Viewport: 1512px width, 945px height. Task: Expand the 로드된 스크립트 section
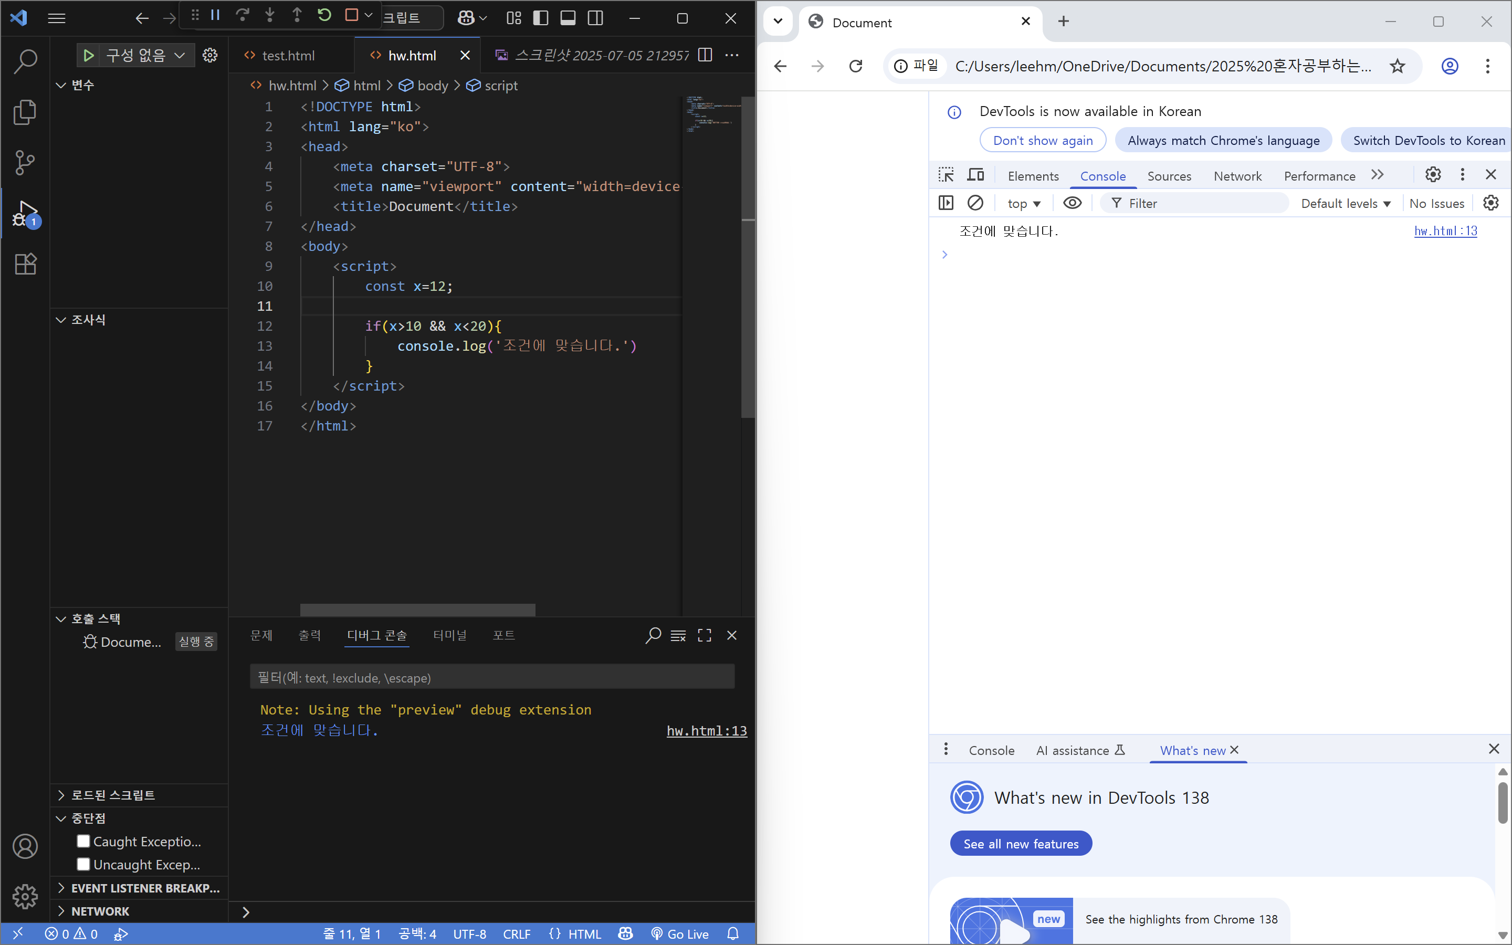[112, 795]
